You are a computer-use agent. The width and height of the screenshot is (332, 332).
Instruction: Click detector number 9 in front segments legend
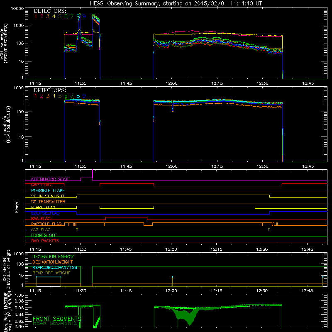(x=84, y=17)
